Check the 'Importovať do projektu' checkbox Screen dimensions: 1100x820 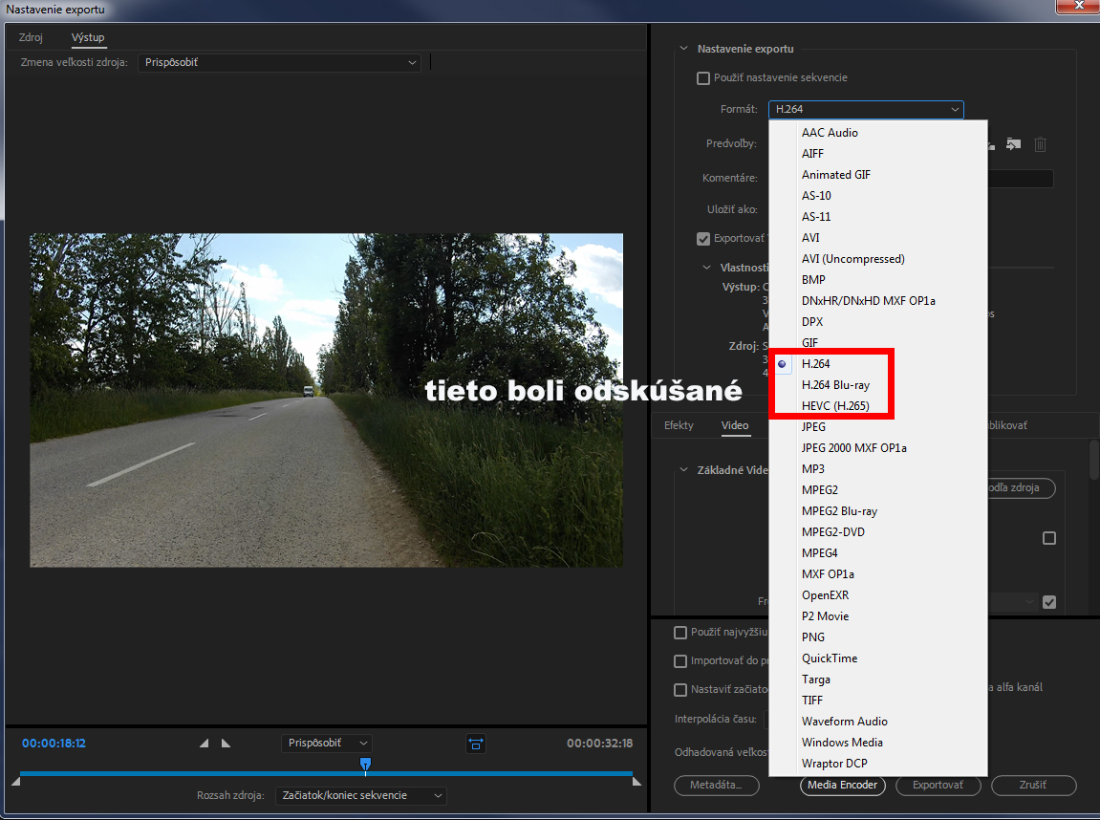click(680, 661)
